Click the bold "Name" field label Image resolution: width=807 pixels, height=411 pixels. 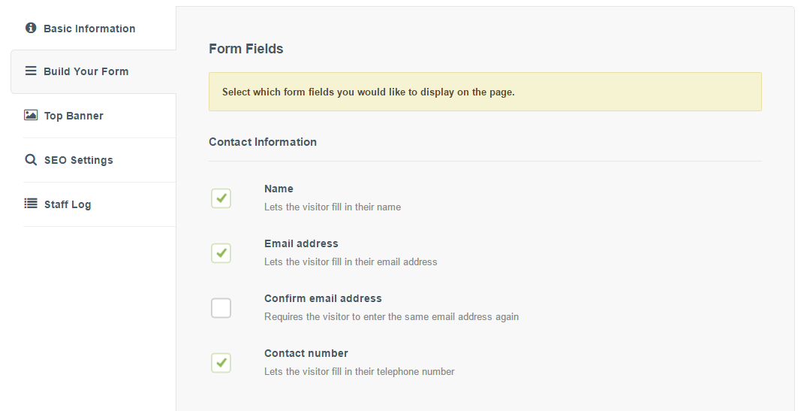point(279,189)
